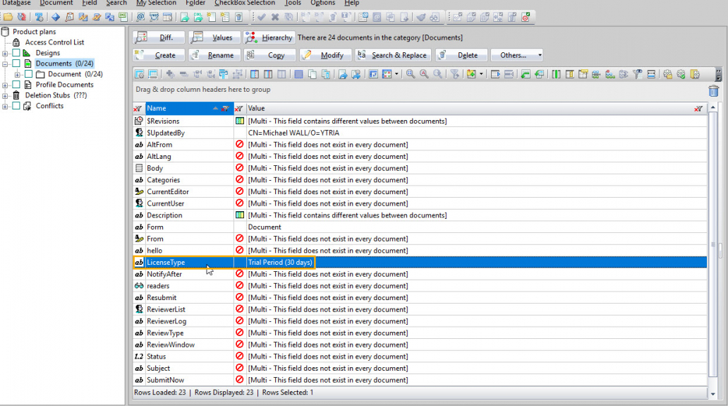Click the minus collapse icon in grid toolbar
The width and height of the screenshot is (728, 406).
click(184, 74)
